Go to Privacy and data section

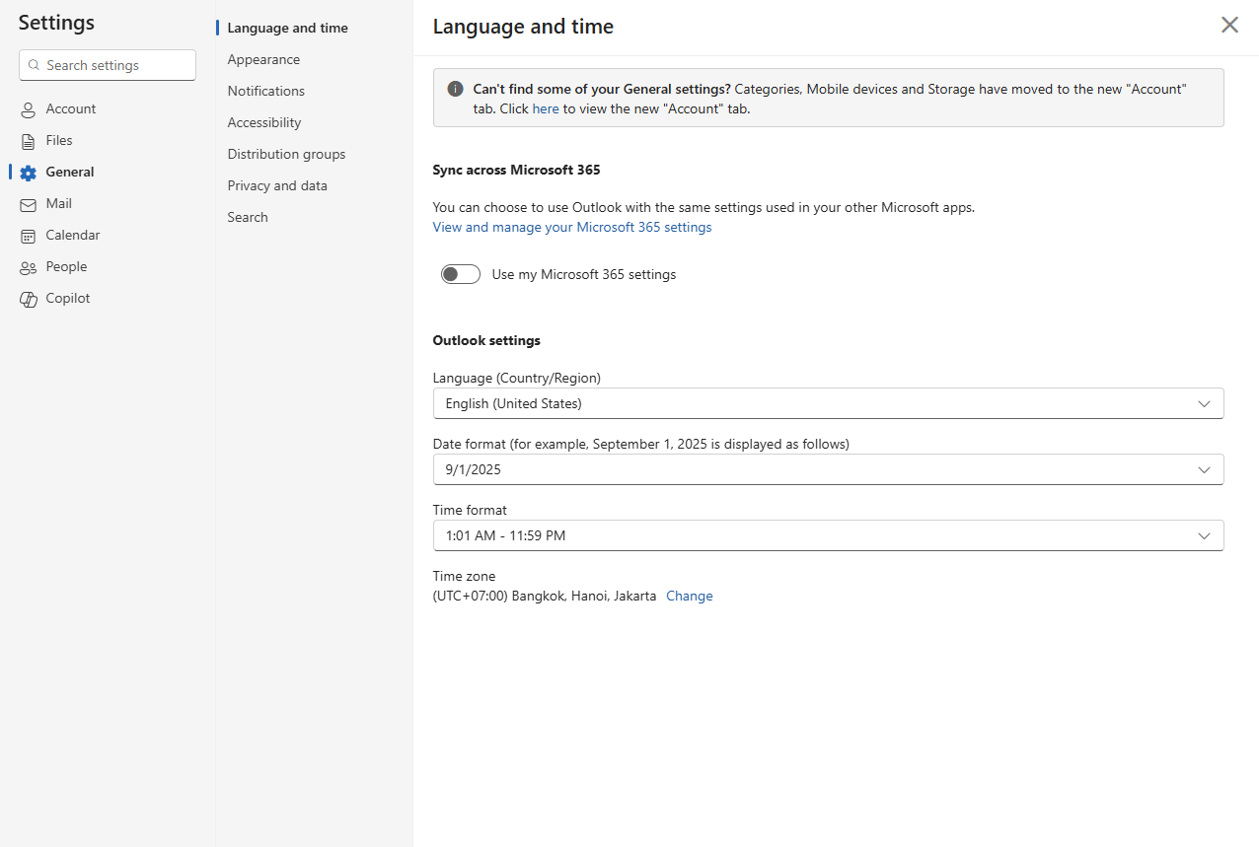tap(277, 185)
